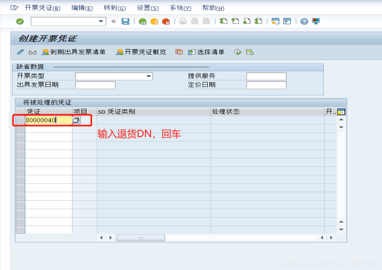382x270 pixels.
Task: Click the green checkmark Enter icon
Action: [20, 21]
